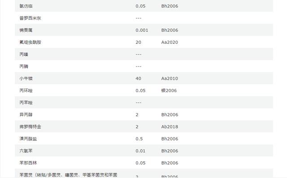Click Bh2006 in the 溴丙酸盐 row
The width and height of the screenshot is (287, 178).
pyautogui.click(x=170, y=139)
